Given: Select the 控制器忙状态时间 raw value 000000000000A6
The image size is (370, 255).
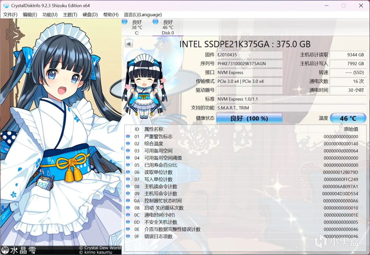Looking at the screenshot, I should pos(341,201).
